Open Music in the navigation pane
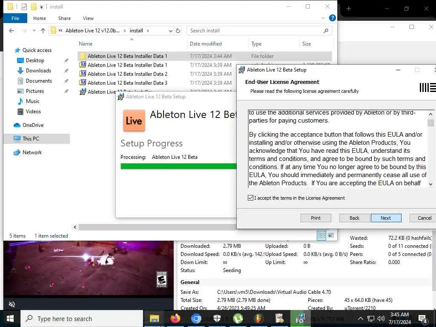Screen dimensions: 436x327 (x=32, y=101)
